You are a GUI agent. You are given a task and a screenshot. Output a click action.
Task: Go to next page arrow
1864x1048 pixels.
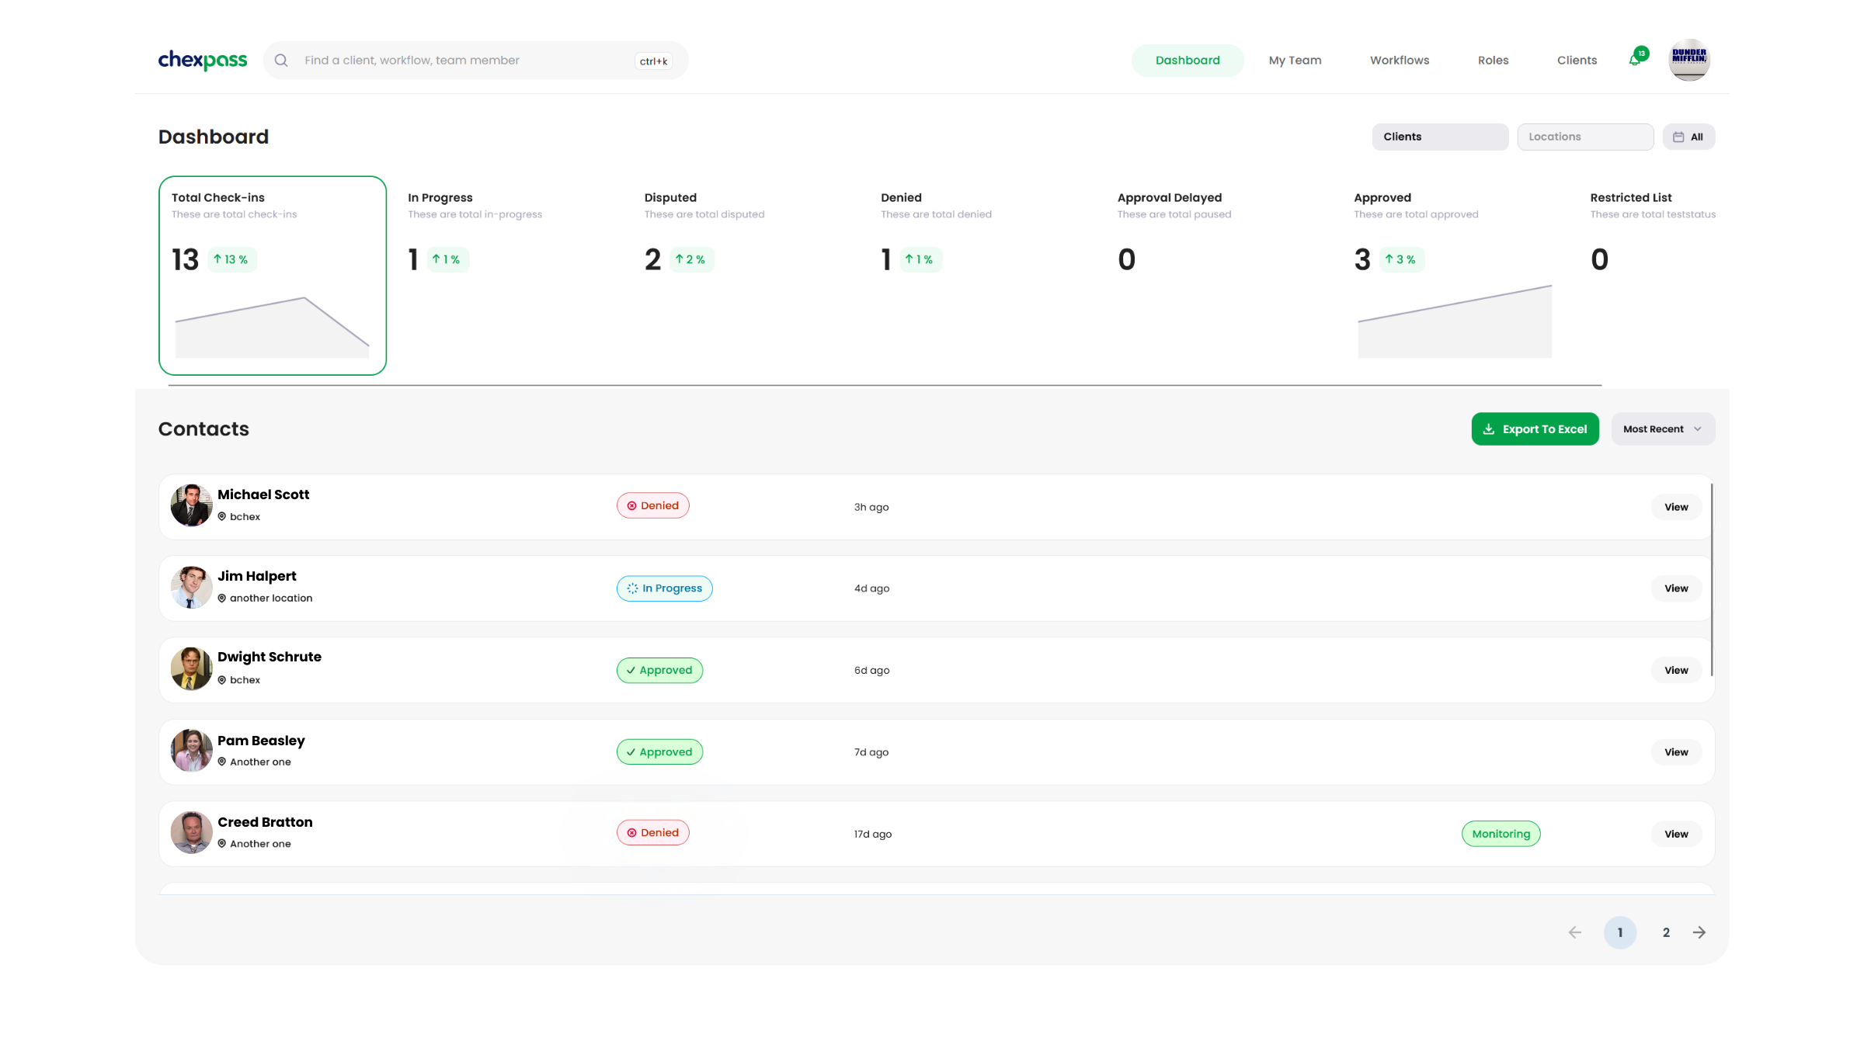[1699, 932]
